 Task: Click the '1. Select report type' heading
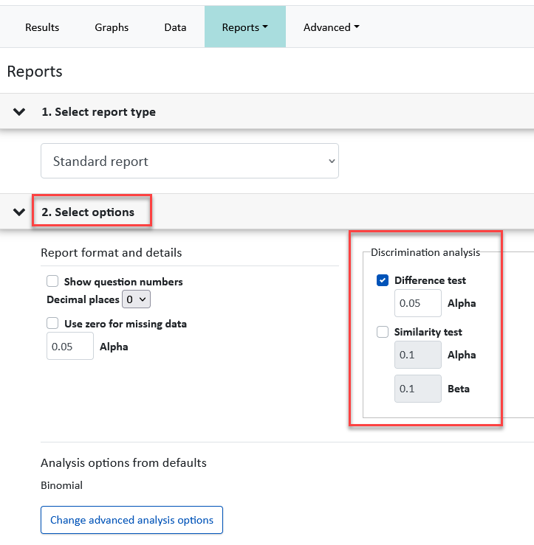coord(97,112)
